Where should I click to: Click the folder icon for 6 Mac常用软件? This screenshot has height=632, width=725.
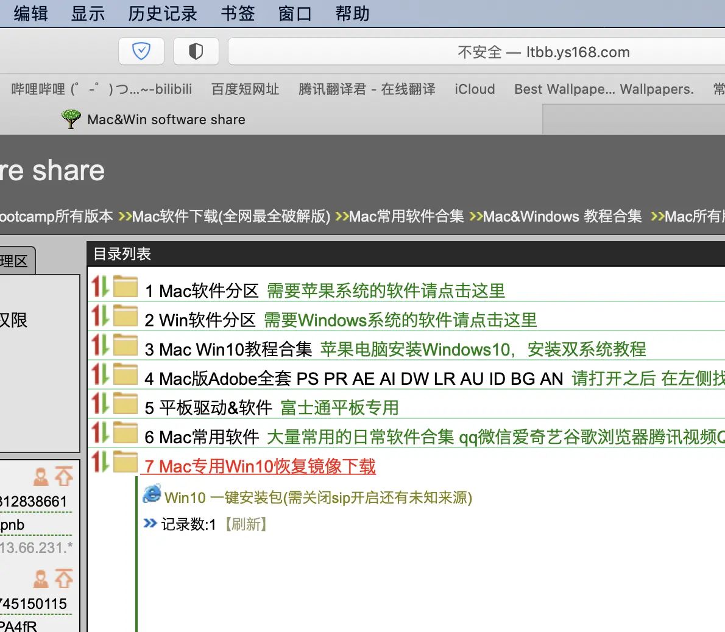126,432
